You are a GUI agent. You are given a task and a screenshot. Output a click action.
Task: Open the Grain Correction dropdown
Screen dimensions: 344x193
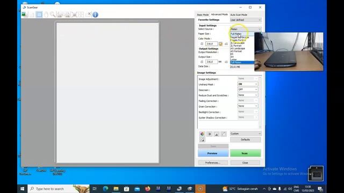248,106
